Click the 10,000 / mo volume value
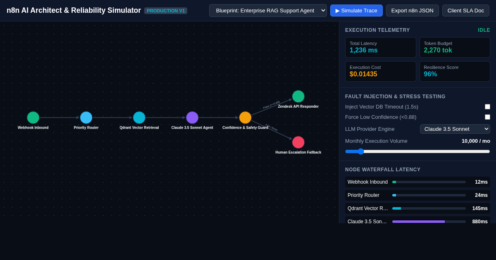Viewport: 496px width, 260px height. pyautogui.click(x=476, y=141)
